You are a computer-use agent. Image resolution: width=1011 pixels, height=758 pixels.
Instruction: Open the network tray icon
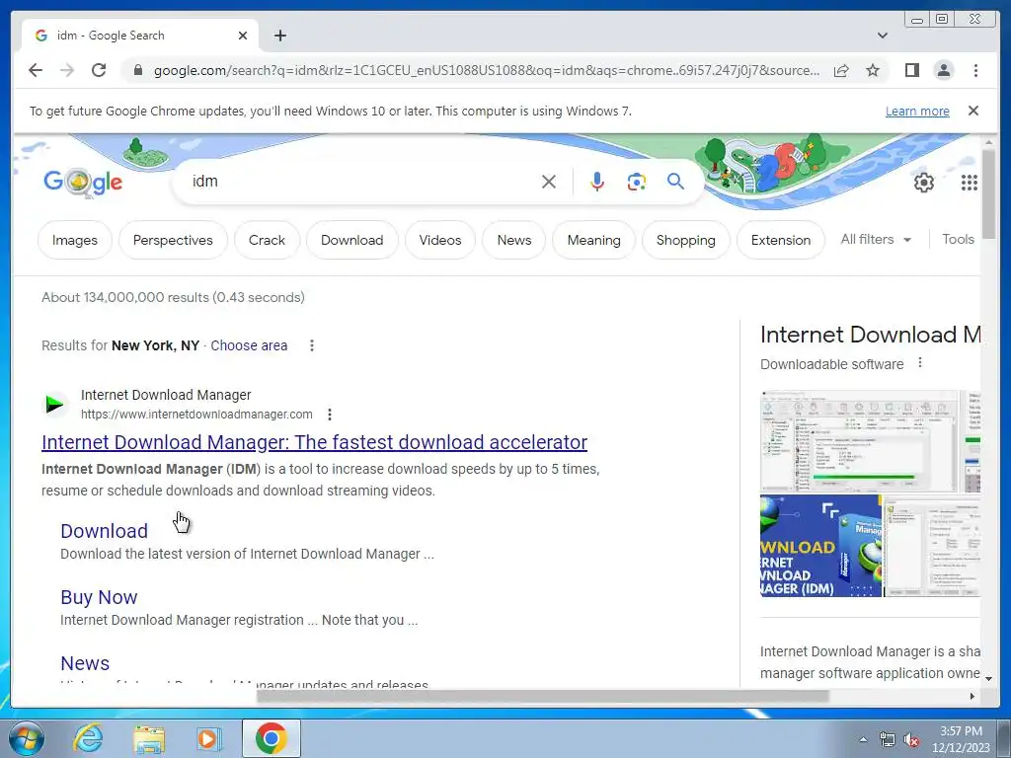(x=888, y=740)
